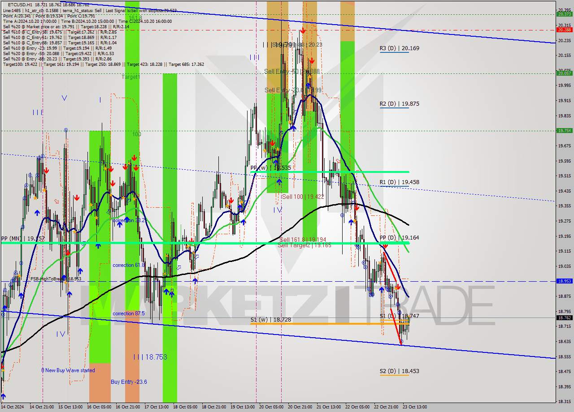The image size is (574, 412).
Task: Select the PP (MN) | 19.157 monthly pivot label
Action: (23, 239)
